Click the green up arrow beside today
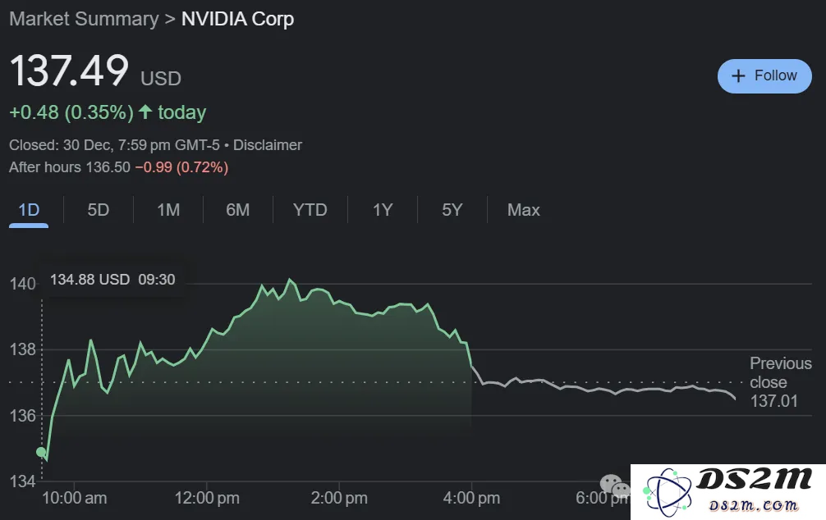This screenshot has width=826, height=520. tap(145, 112)
